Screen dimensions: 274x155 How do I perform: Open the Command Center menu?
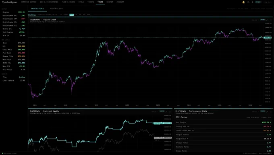click(29, 2)
